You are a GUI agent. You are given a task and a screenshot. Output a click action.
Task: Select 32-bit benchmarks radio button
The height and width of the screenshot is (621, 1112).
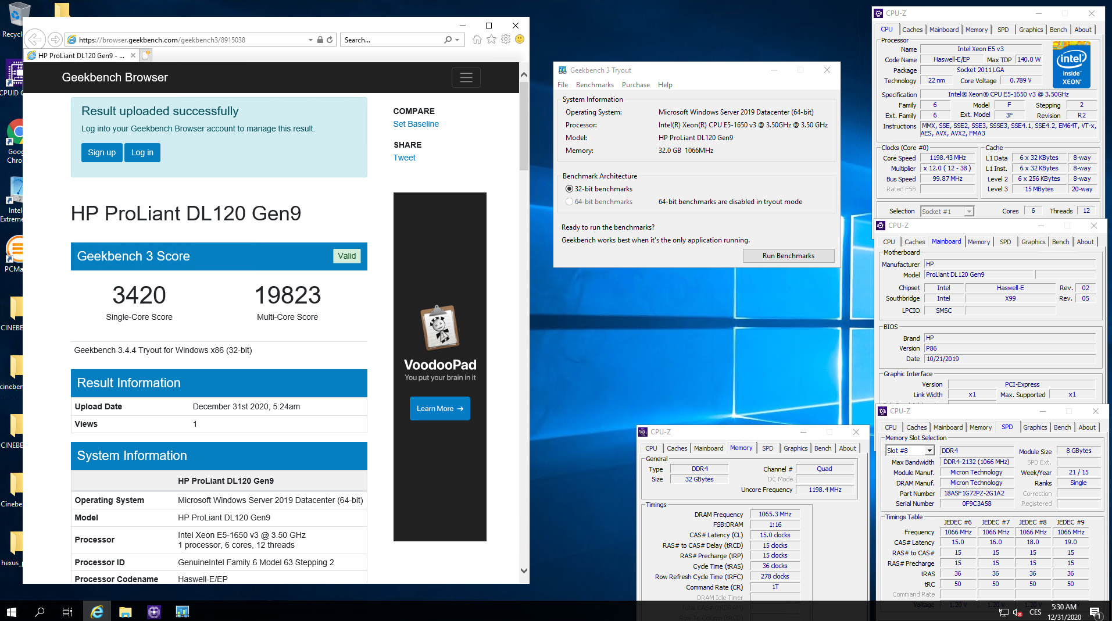[569, 189]
